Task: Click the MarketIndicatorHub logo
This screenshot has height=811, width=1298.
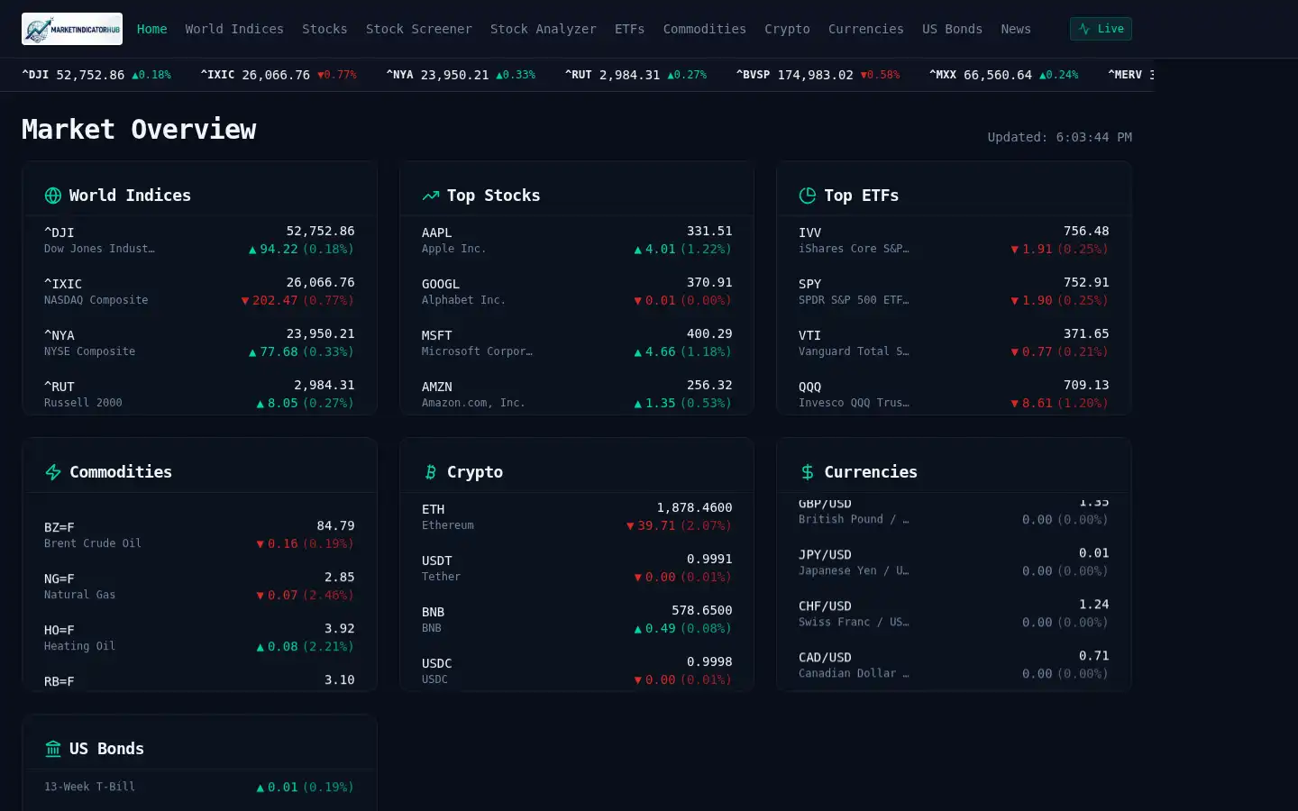Action: [72, 29]
